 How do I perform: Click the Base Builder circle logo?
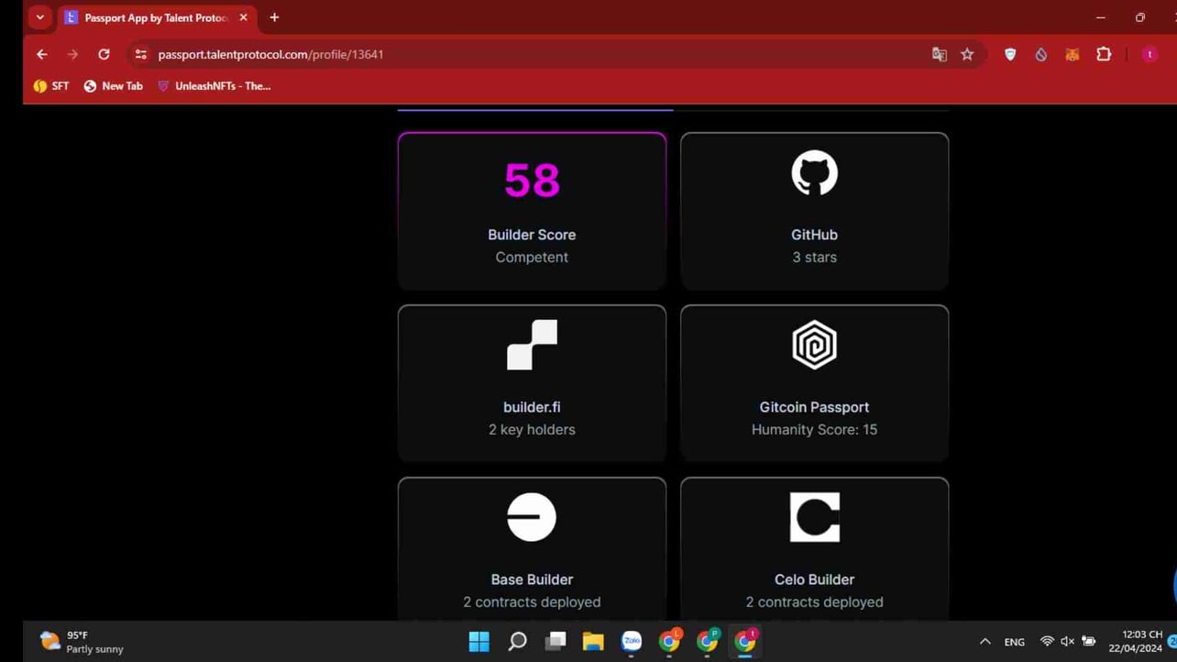click(532, 517)
